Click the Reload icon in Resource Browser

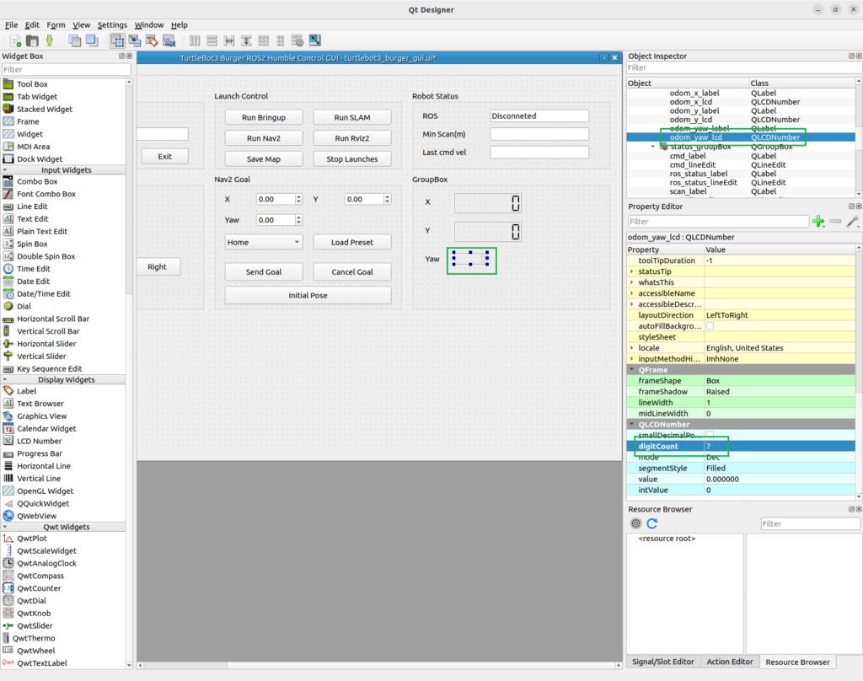click(x=652, y=523)
